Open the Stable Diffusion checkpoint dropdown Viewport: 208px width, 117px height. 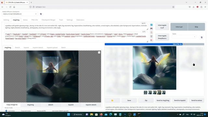pos(19,14)
